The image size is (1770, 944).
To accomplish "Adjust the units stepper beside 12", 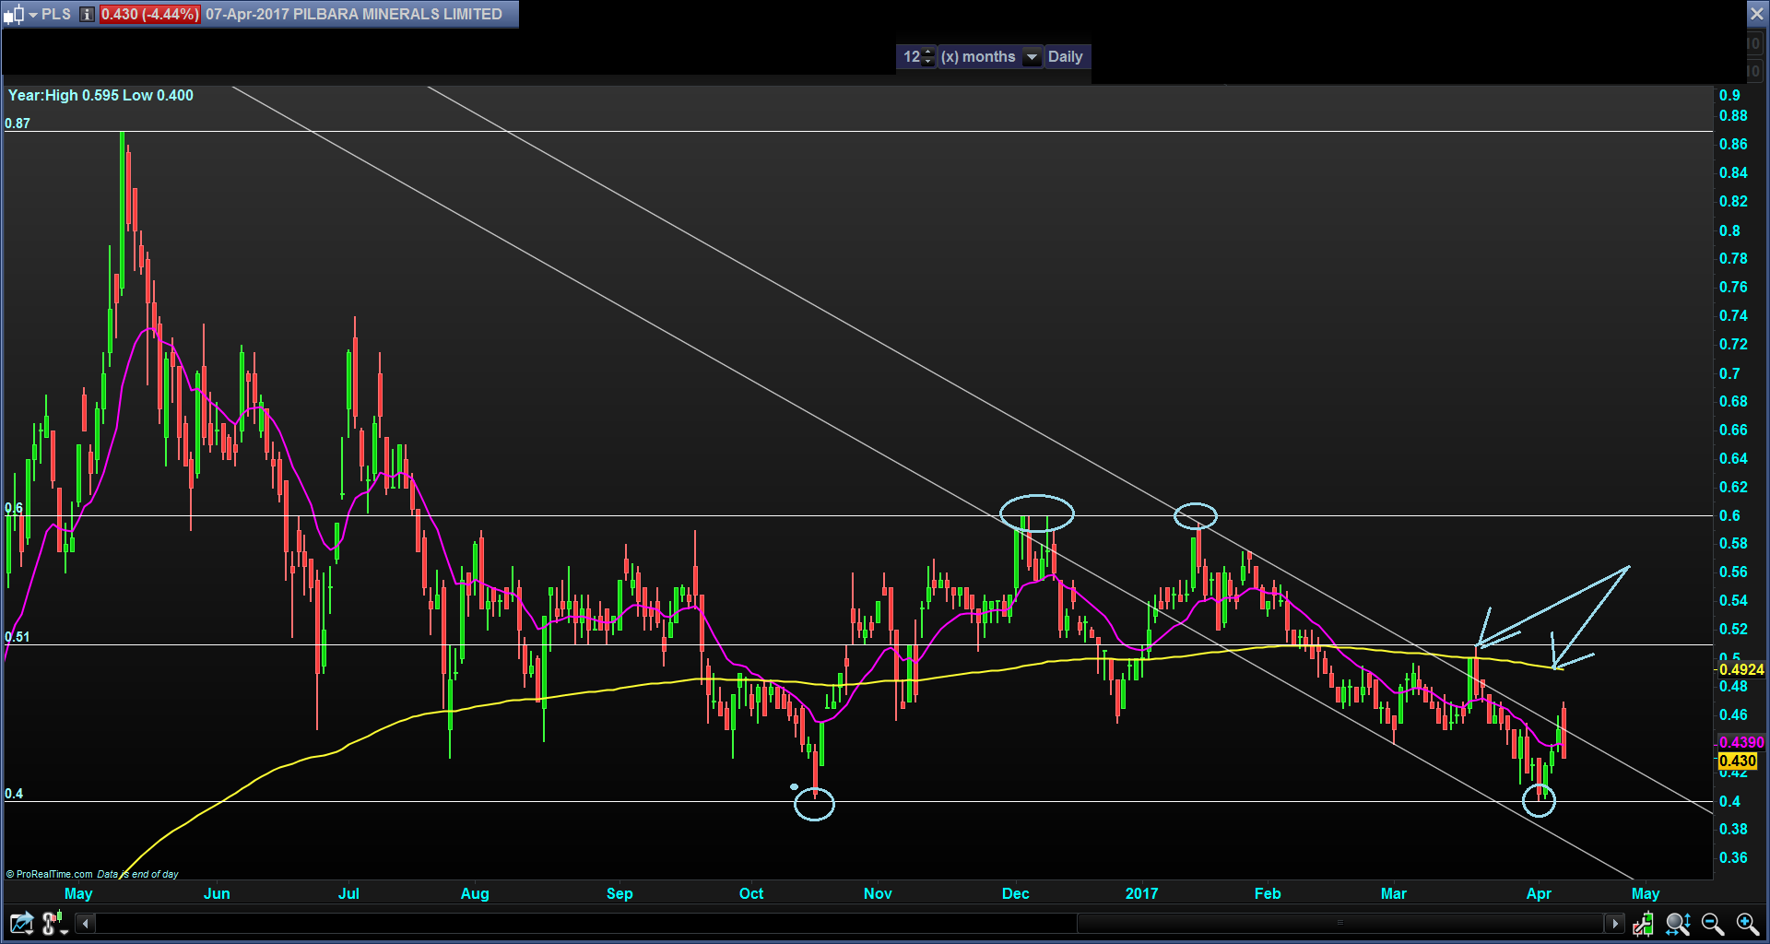I will 929,57.
